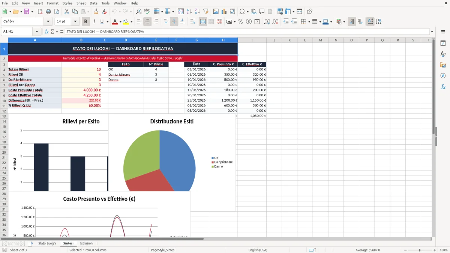Viewport: 450px width, 253px height.
Task: Switch to the Stato_Luoghi sheet tab
Action: [47, 243]
